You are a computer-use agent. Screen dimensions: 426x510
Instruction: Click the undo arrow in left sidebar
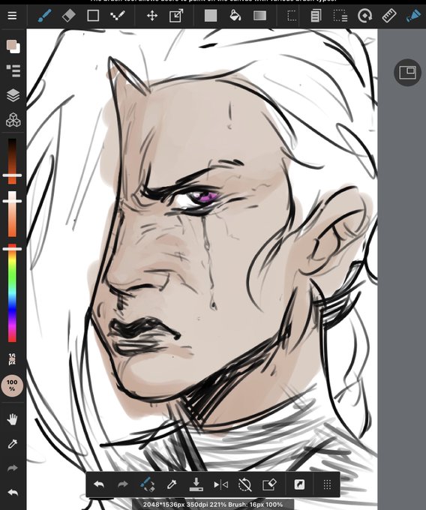[12, 493]
